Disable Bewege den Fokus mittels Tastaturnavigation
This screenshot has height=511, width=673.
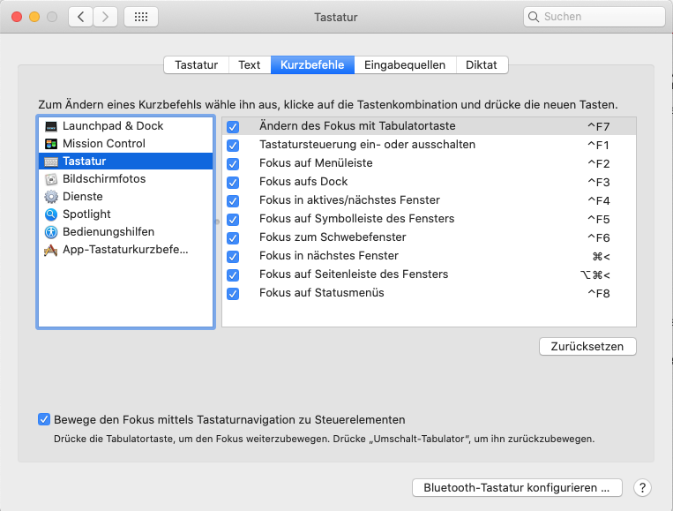(x=44, y=419)
